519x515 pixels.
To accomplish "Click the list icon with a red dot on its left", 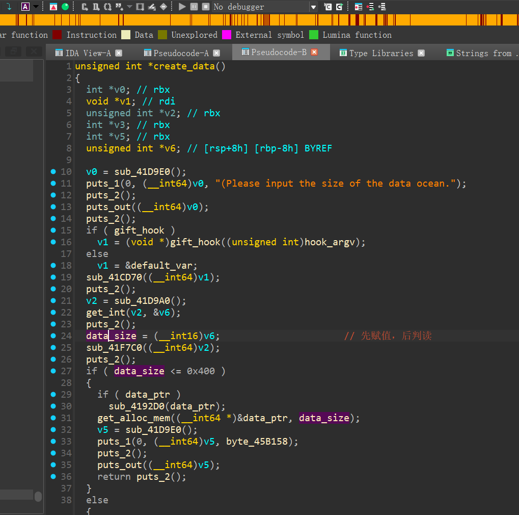I will coord(359,7).
